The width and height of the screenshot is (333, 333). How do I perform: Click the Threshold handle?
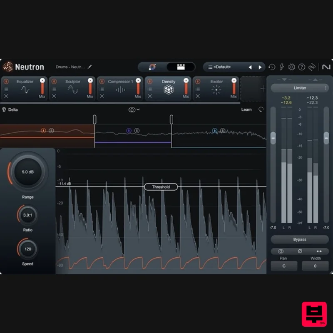click(161, 187)
